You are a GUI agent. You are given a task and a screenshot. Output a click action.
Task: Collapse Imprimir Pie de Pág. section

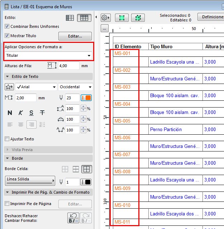[x=48, y=192]
